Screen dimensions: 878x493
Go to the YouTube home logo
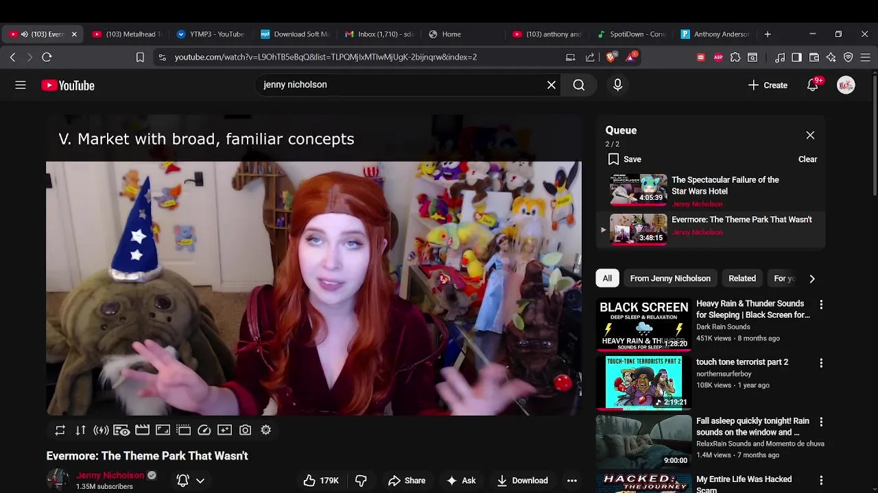click(68, 85)
